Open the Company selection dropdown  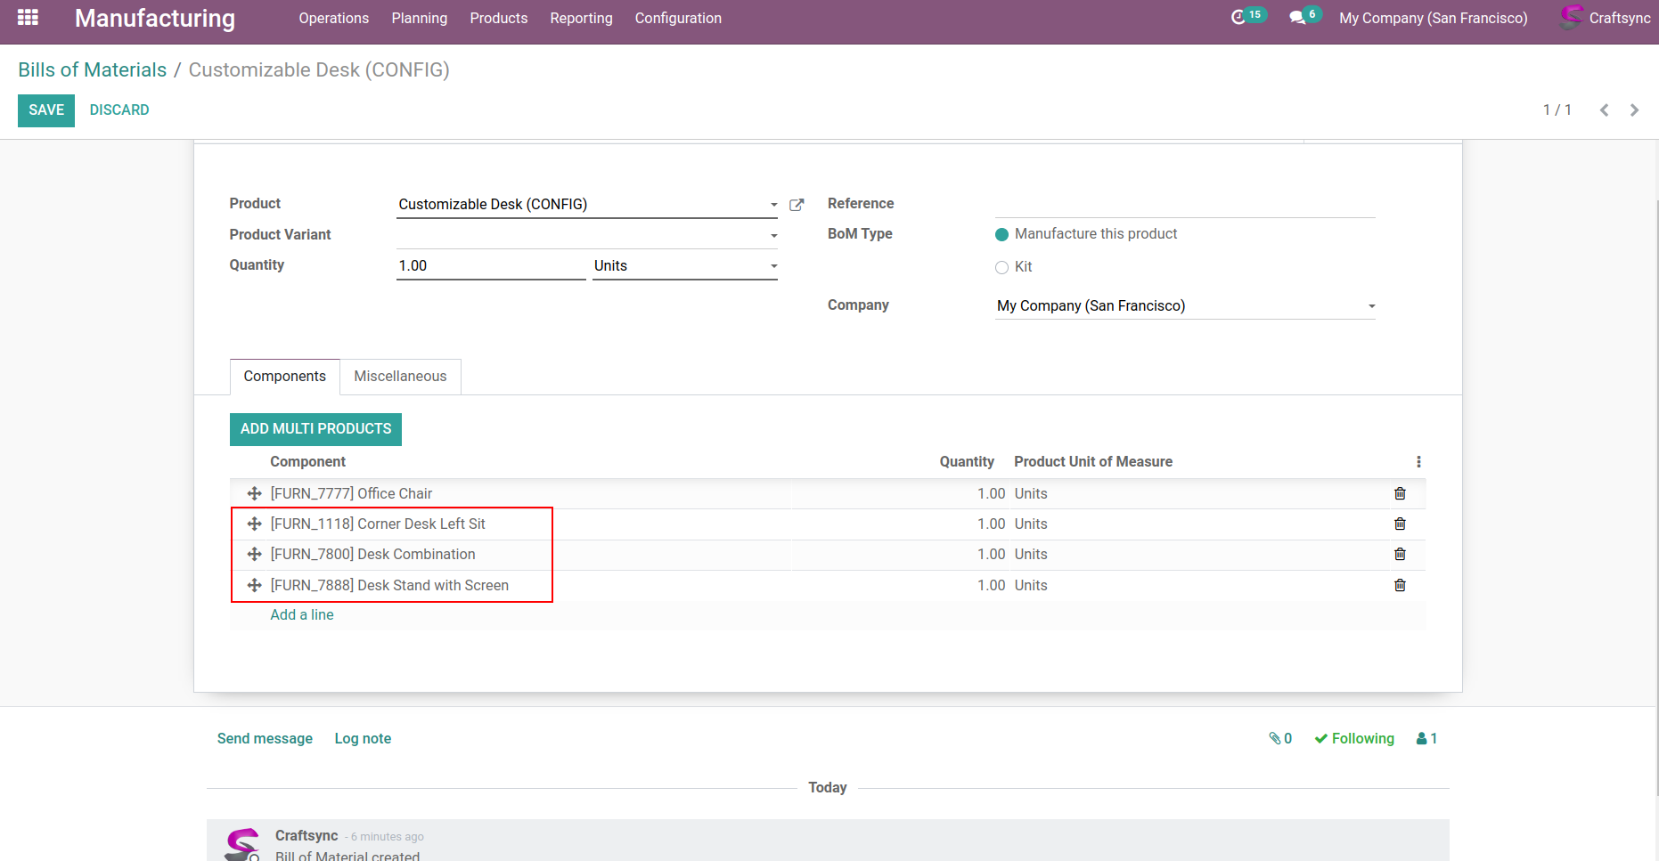point(1371,306)
